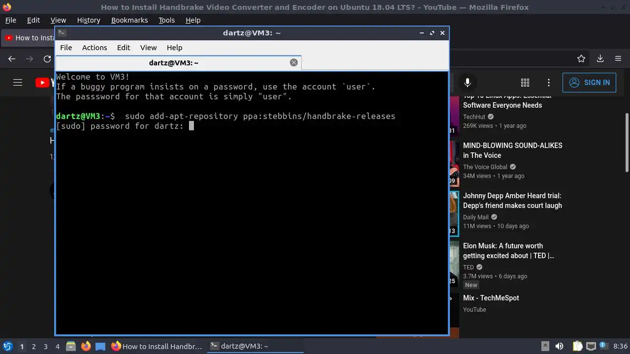Viewport: 630px width, 354px height.
Task: Open file manager from taskbar
Action: pos(70,346)
